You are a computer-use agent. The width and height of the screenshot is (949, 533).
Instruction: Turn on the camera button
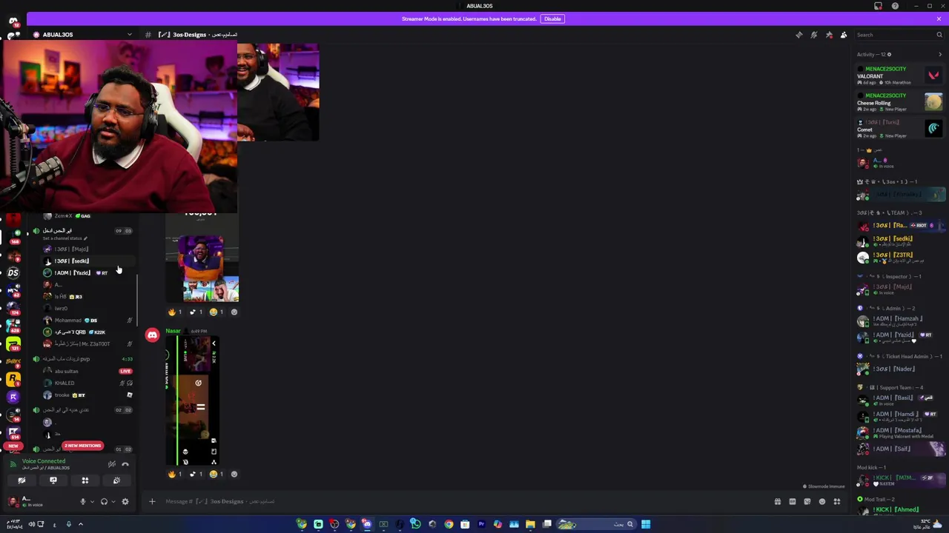point(22,480)
